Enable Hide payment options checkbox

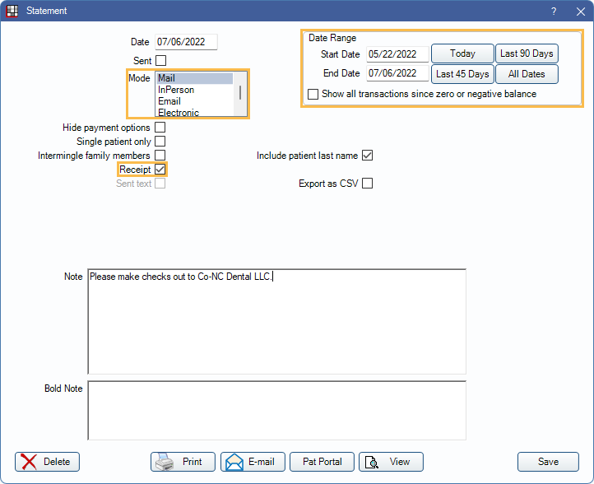[x=160, y=128]
